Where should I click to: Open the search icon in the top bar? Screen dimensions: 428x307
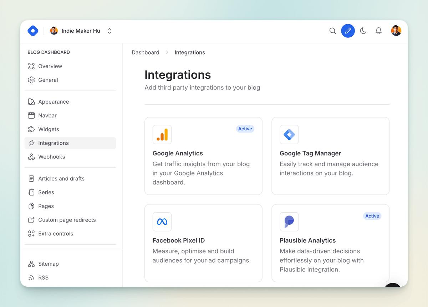point(332,31)
